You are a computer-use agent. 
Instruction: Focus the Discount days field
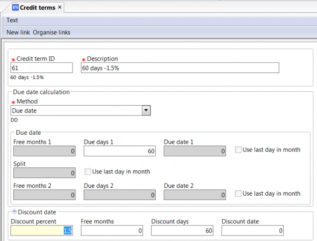pos(182,231)
